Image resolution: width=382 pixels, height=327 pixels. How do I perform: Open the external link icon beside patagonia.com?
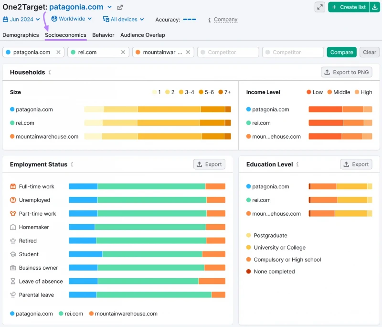click(120, 8)
